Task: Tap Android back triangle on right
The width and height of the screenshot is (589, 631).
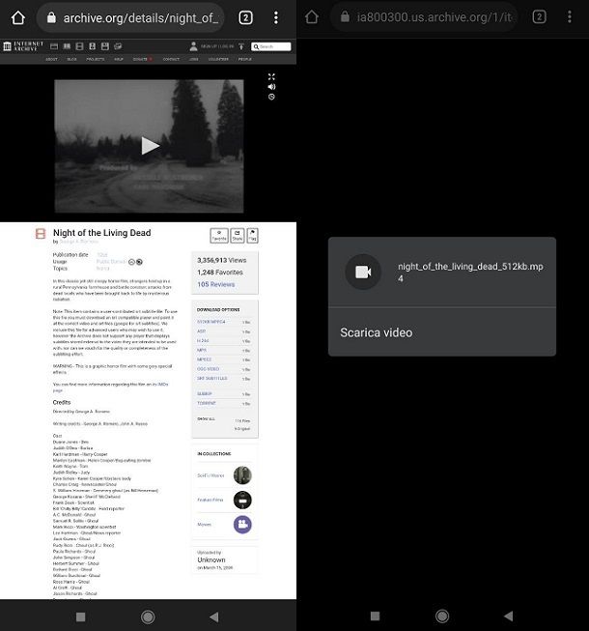Action: click(x=509, y=616)
